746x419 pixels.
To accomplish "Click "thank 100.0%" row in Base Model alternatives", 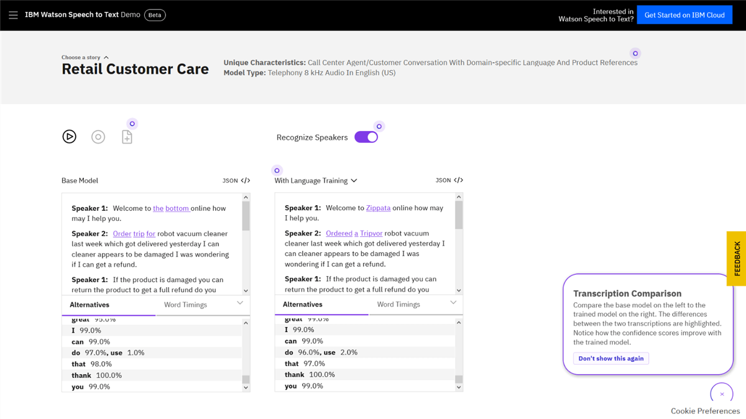I will [x=152, y=375].
